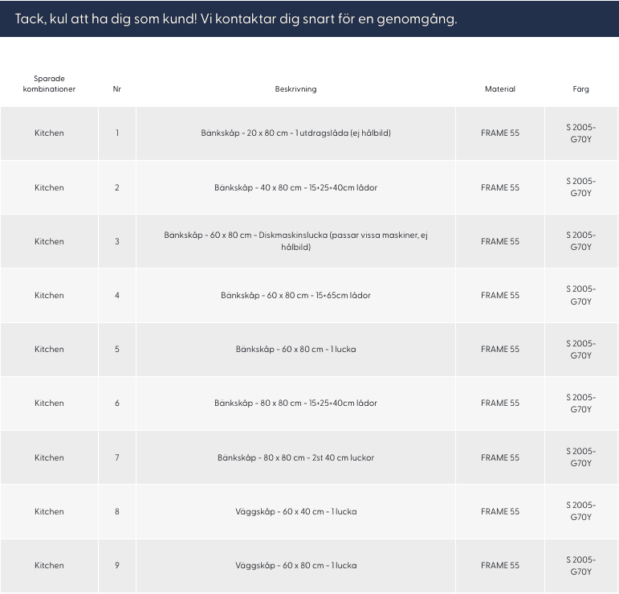Screen dimensions: 619x594
Task: Select row 1 Bänkskåp 20 x 80 cm utdragslåda
Action: tap(295, 133)
